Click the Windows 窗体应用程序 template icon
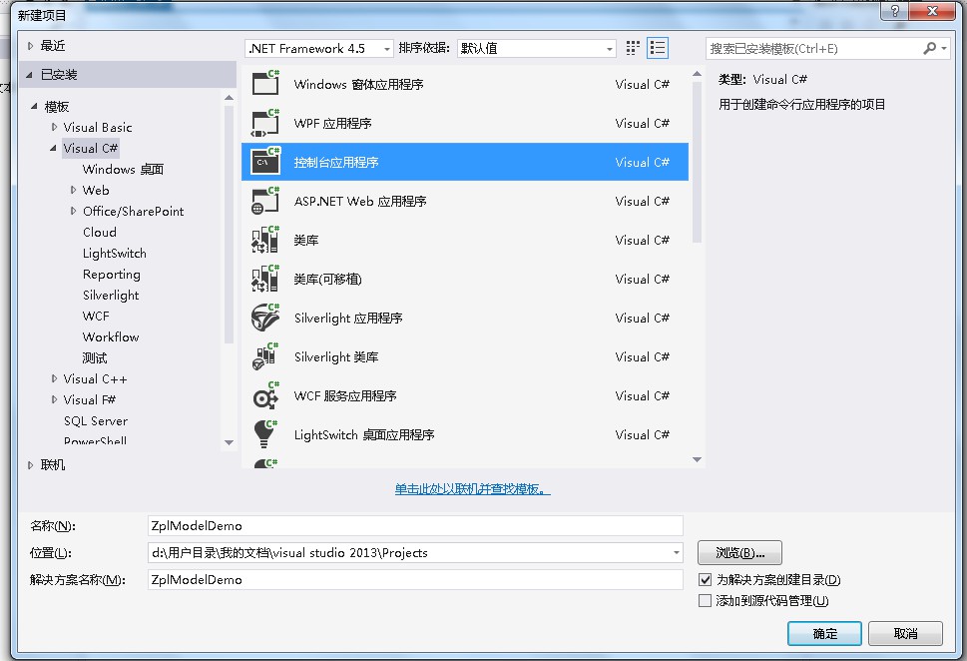 265,83
